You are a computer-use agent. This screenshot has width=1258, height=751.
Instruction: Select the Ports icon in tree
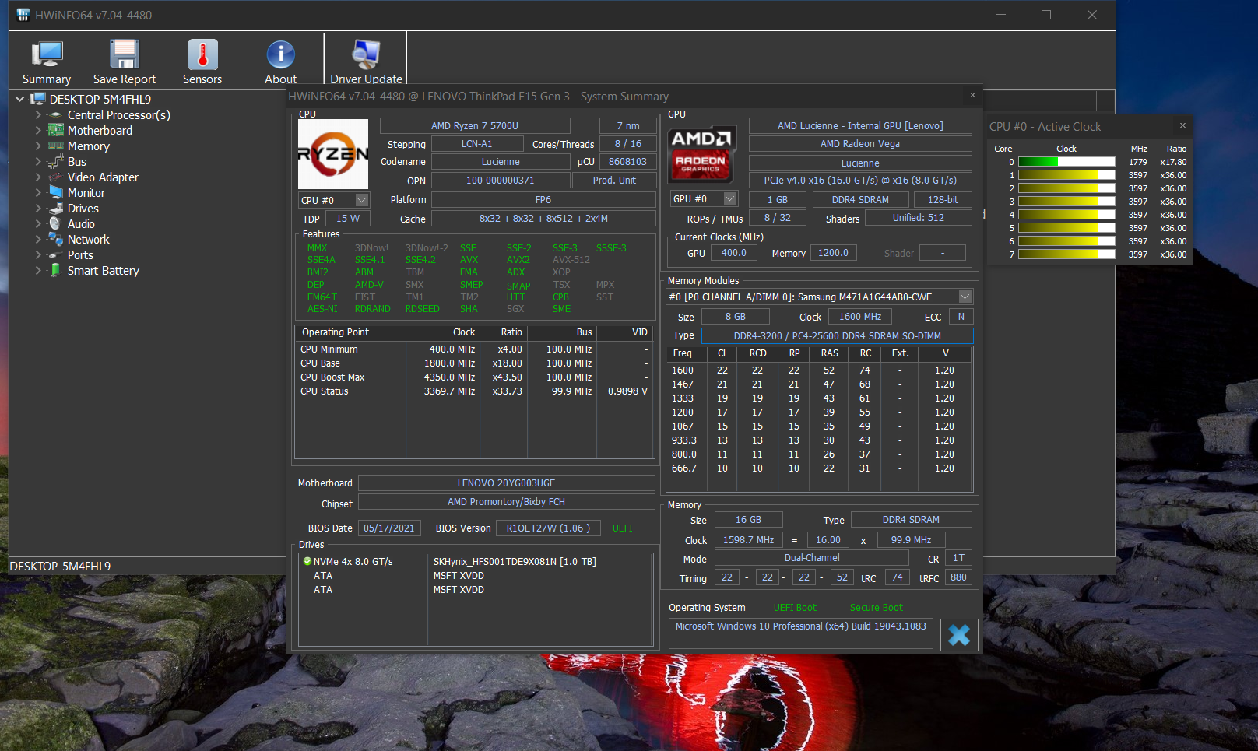[55, 255]
